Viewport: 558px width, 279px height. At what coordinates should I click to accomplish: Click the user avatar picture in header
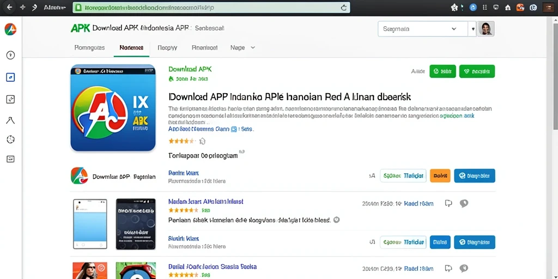pos(486,29)
